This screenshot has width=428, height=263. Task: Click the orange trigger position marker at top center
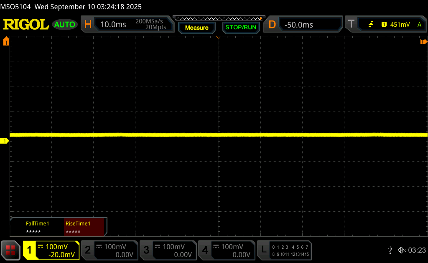[219, 38]
